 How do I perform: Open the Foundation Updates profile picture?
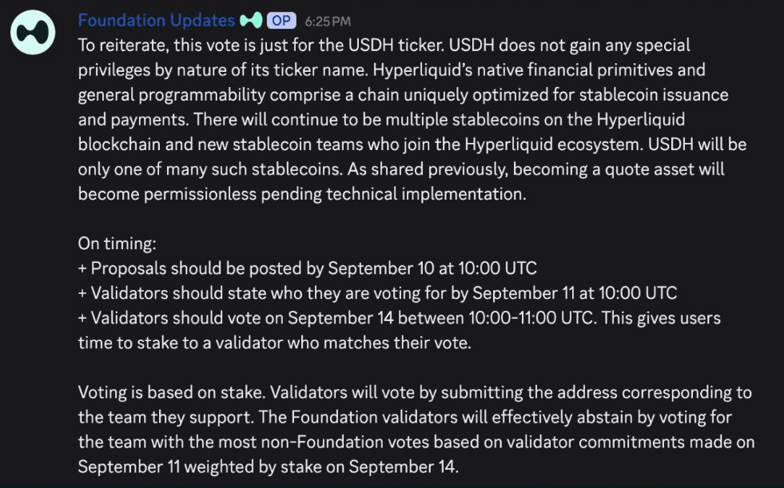click(x=32, y=31)
